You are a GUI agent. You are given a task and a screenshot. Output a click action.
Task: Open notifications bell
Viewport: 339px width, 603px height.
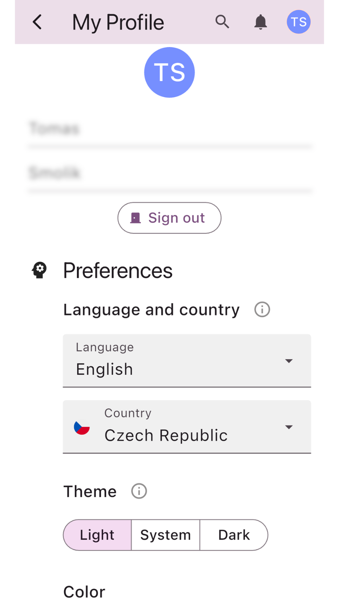pos(260,22)
